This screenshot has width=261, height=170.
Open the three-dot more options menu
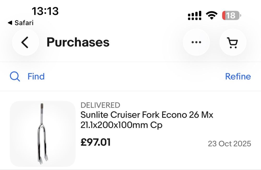196,42
